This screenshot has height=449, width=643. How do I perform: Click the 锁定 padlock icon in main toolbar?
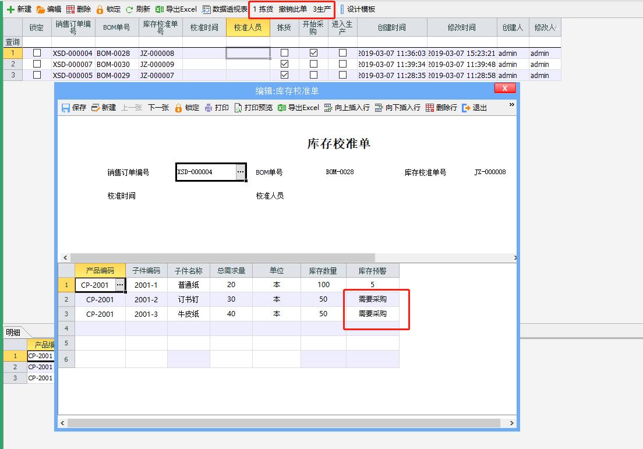click(x=100, y=9)
